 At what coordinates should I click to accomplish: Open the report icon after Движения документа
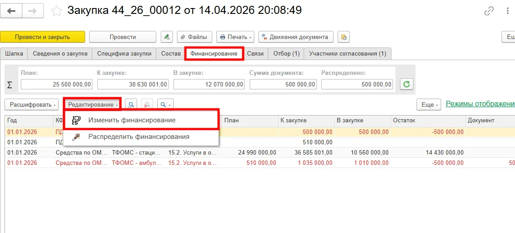point(343,37)
